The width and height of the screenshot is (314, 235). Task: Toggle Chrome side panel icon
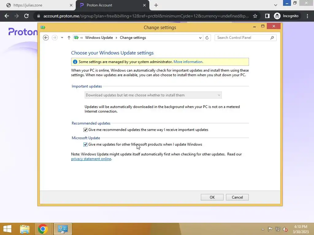(267, 16)
